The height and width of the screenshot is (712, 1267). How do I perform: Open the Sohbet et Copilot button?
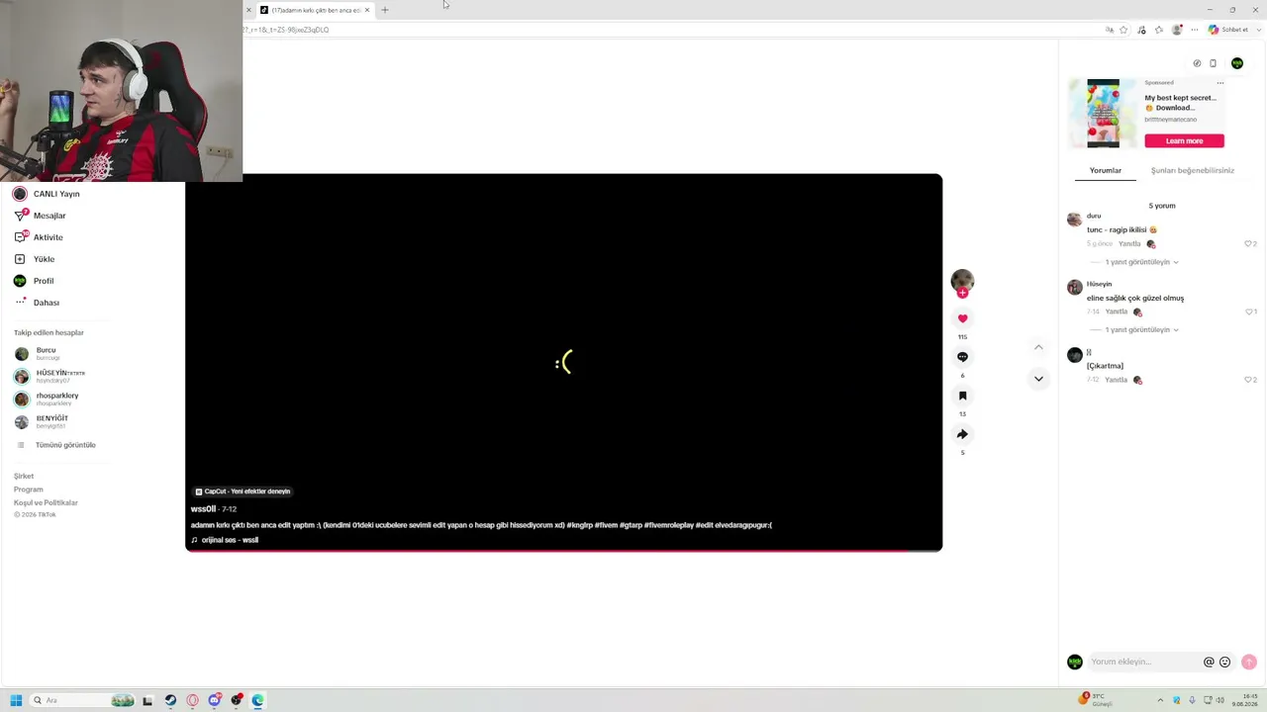click(1228, 30)
